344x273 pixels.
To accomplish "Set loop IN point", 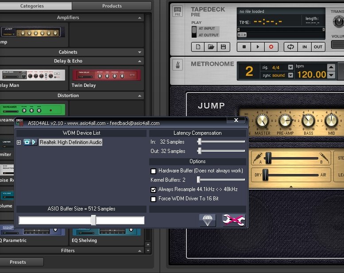I will click(x=305, y=47).
